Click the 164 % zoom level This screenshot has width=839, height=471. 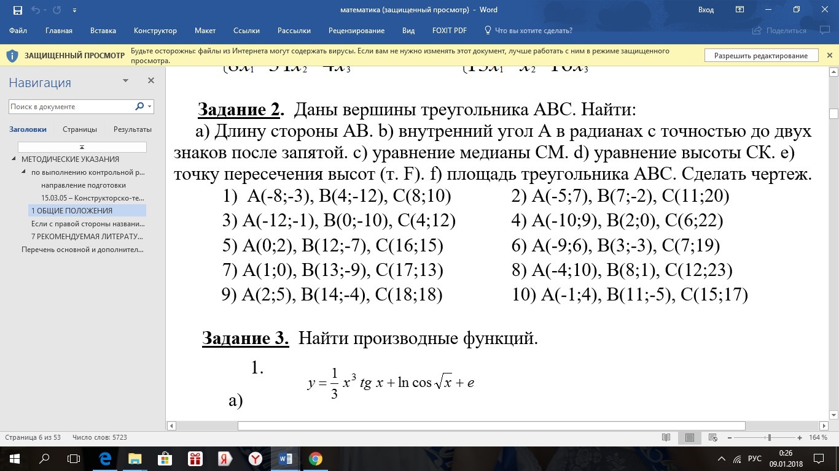click(819, 438)
